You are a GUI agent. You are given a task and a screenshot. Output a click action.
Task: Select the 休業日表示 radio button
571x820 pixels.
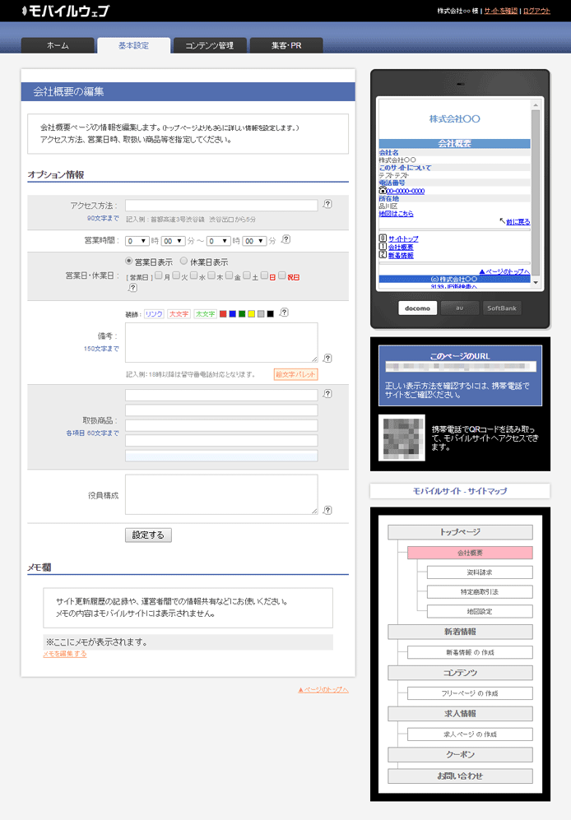pyautogui.click(x=183, y=262)
